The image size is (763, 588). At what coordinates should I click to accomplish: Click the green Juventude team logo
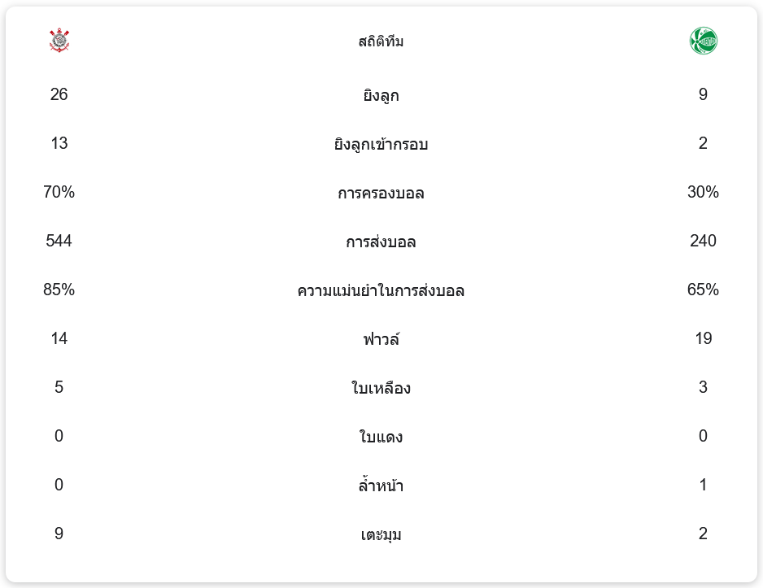pos(703,41)
